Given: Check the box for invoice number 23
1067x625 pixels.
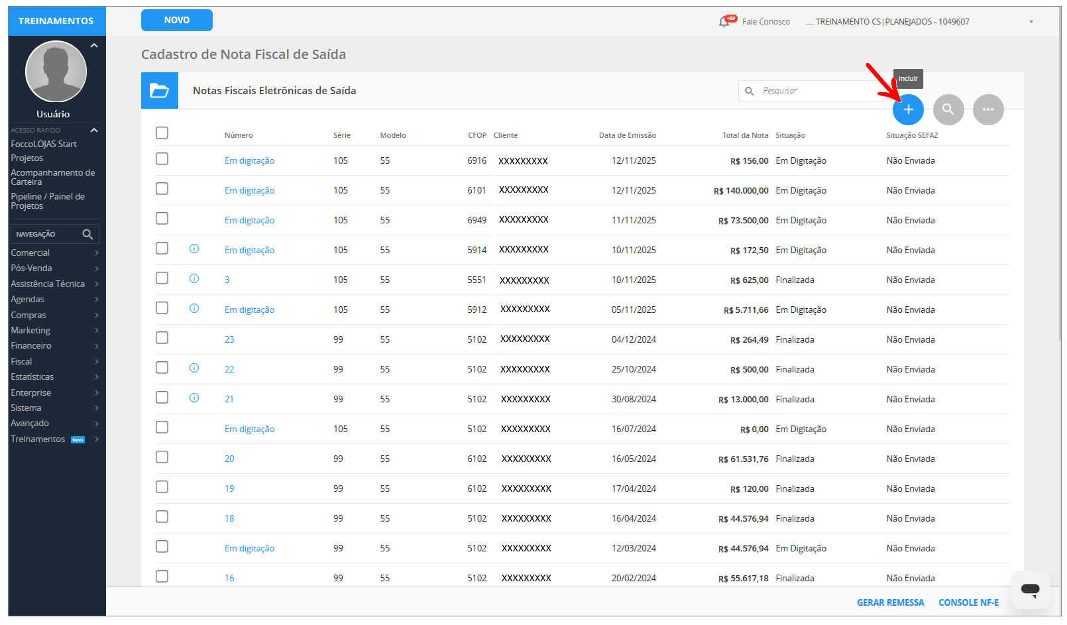Looking at the screenshot, I should pos(162,338).
